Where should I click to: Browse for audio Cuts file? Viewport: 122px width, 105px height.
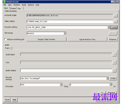point(114,63)
